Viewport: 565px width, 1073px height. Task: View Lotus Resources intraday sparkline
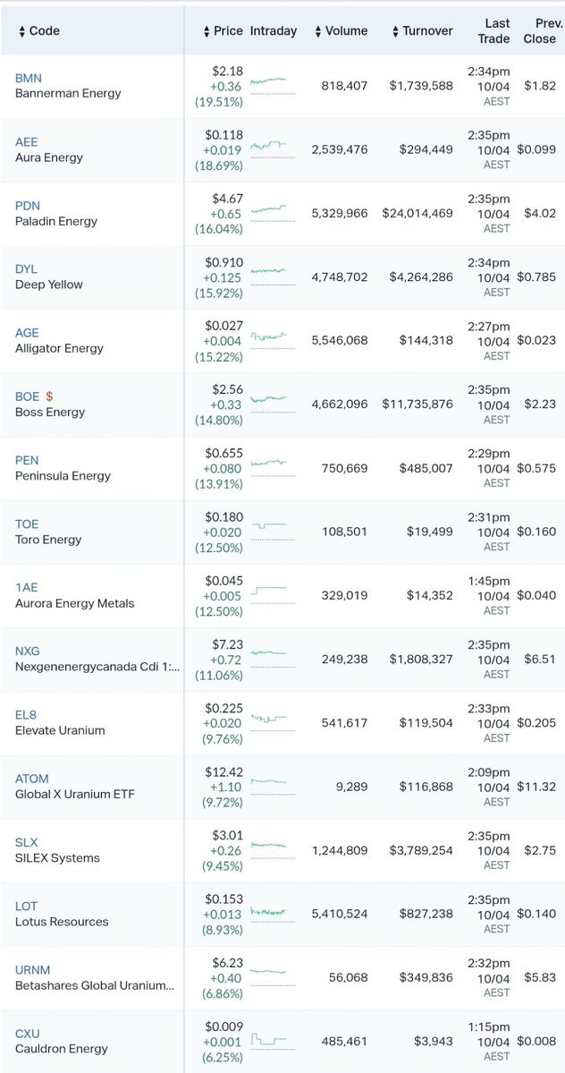point(268,911)
